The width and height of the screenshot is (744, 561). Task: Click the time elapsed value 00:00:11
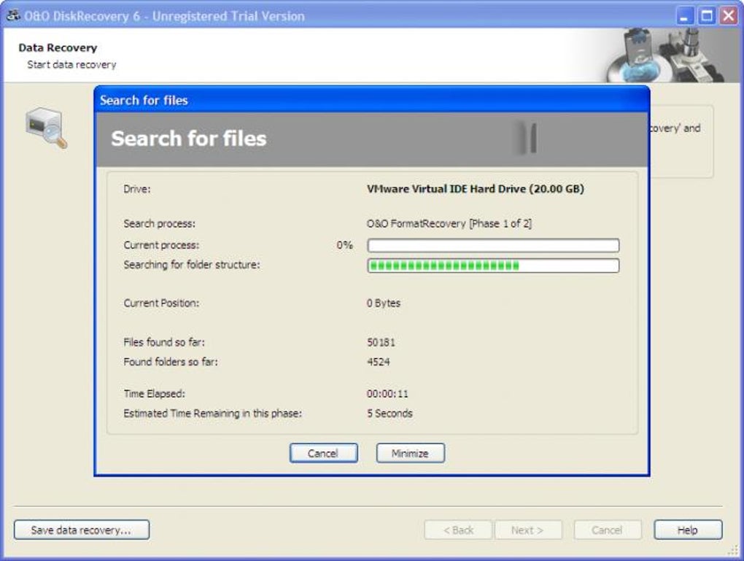pyautogui.click(x=387, y=393)
